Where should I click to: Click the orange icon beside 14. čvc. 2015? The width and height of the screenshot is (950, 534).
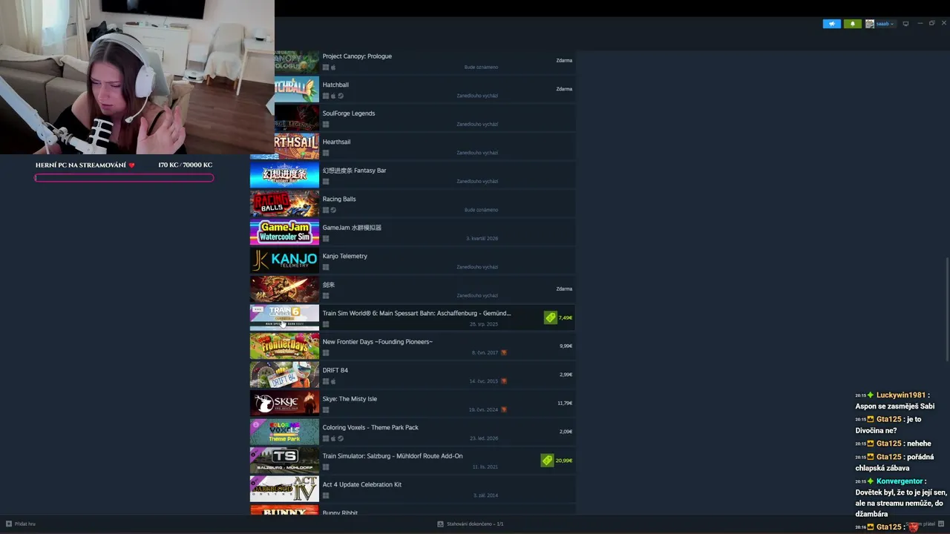(504, 381)
